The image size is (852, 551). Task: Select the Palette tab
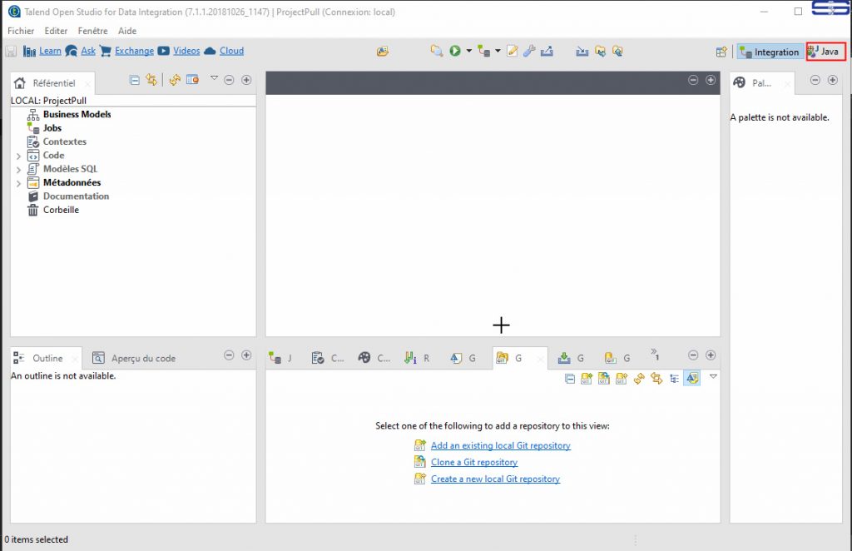761,83
